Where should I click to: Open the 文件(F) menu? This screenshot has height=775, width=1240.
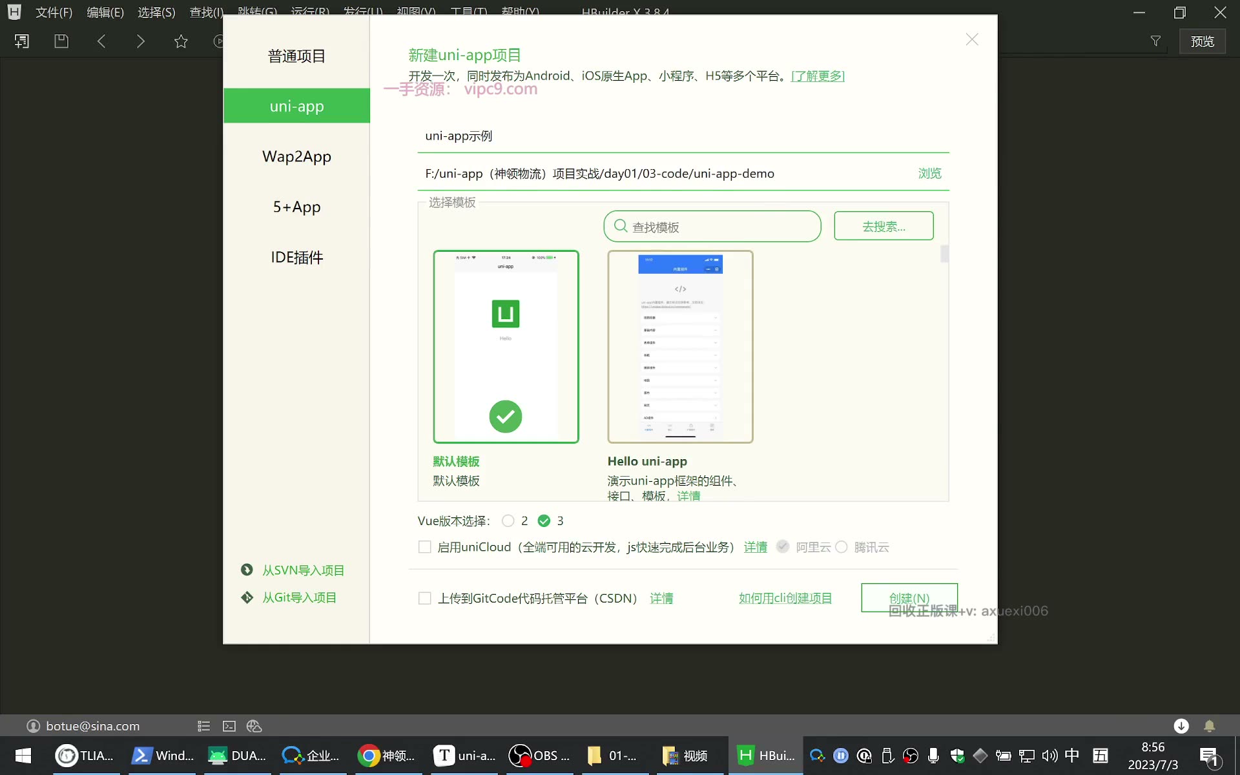pos(54,12)
